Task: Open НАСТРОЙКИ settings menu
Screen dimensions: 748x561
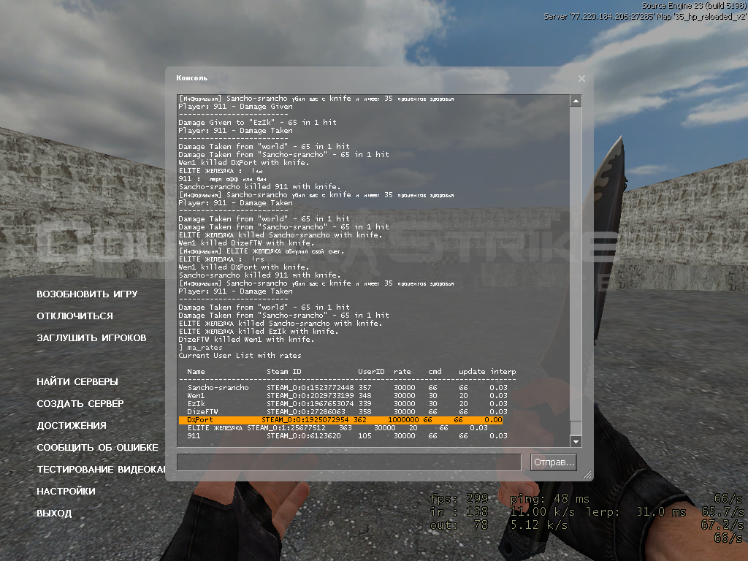Action: [66, 492]
